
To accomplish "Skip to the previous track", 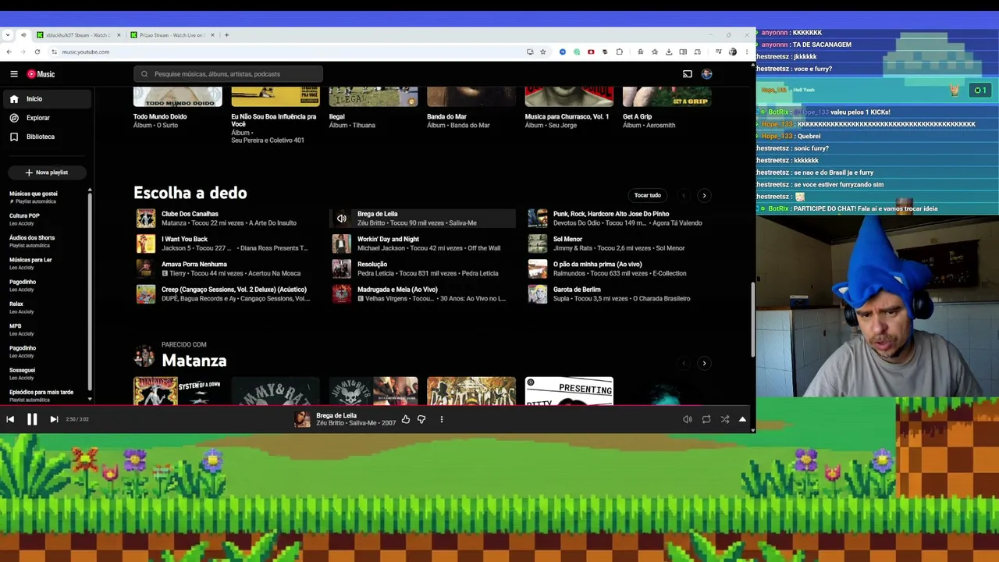I will coord(10,419).
